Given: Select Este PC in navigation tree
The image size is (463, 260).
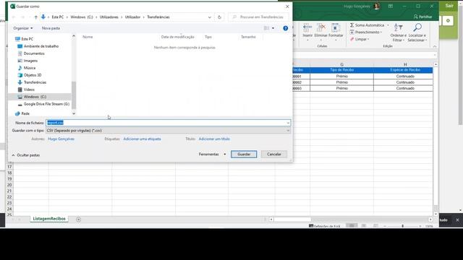Looking at the screenshot, I should tap(27, 39).
